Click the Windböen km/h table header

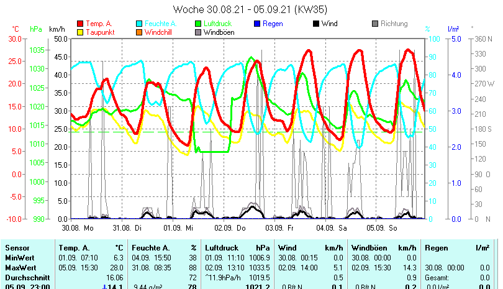383,248
